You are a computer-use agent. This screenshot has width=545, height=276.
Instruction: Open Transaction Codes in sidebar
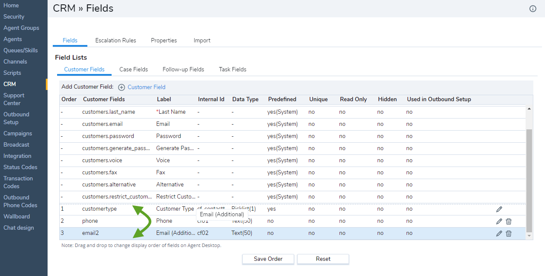pyautogui.click(x=18, y=182)
